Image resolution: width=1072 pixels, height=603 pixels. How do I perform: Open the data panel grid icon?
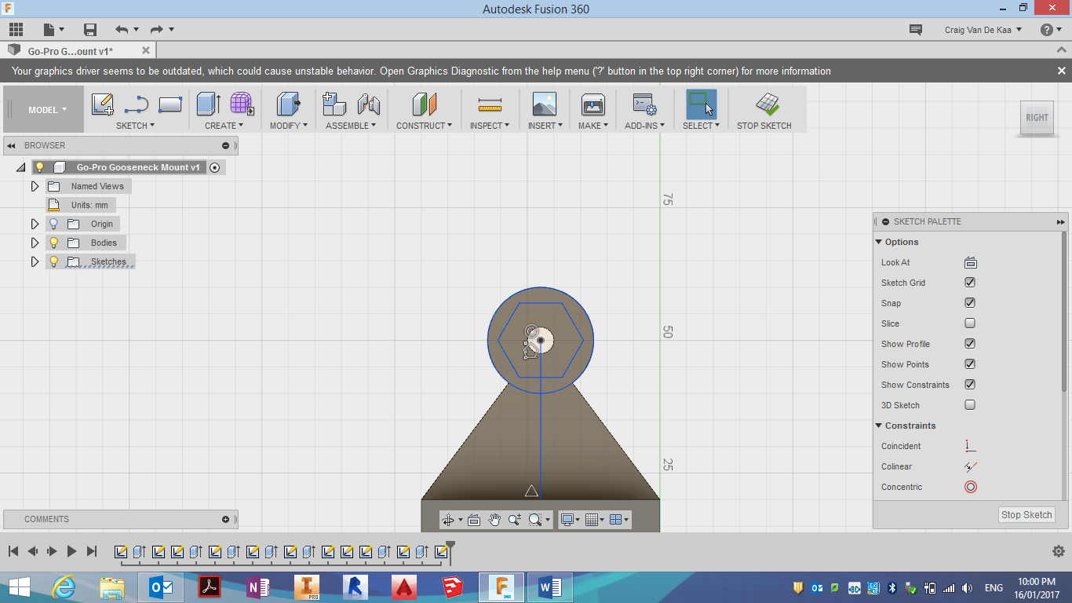pos(16,30)
